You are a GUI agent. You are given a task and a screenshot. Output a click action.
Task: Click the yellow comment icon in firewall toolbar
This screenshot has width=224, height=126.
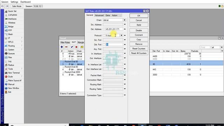click(82, 47)
